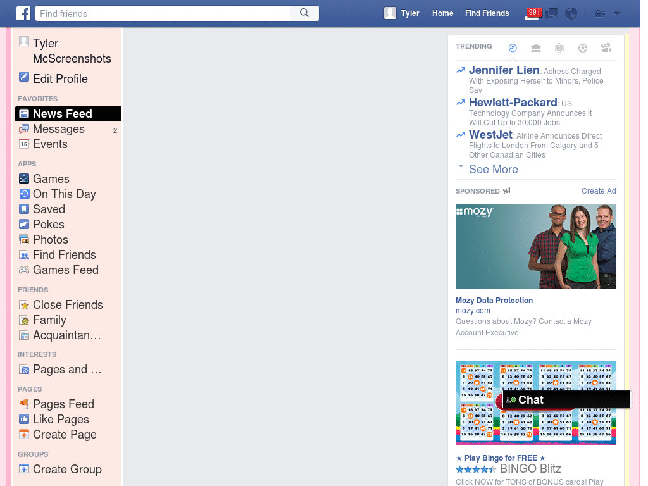Click Create Ad in the Sponsored section
Image resolution: width=648 pixels, height=486 pixels.
(x=599, y=190)
